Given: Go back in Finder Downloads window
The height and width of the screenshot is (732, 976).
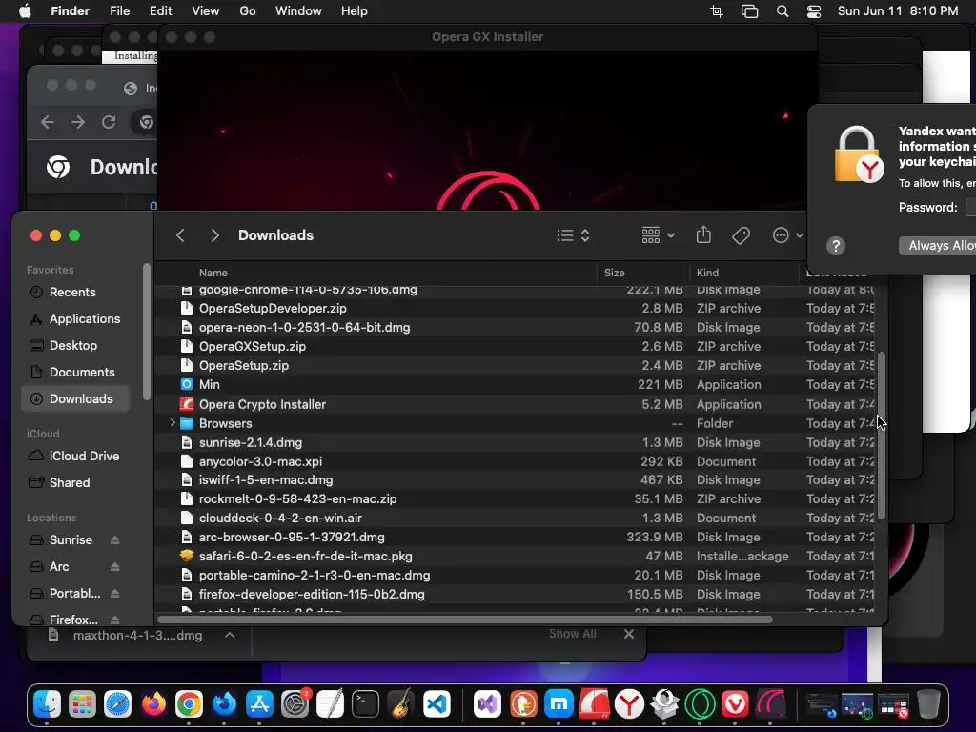Looking at the screenshot, I should (180, 235).
